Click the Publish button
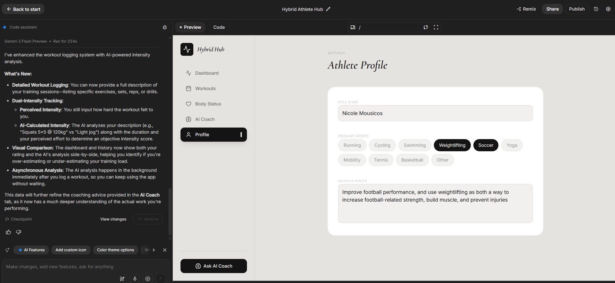The height and width of the screenshot is (283, 615). pos(576,9)
